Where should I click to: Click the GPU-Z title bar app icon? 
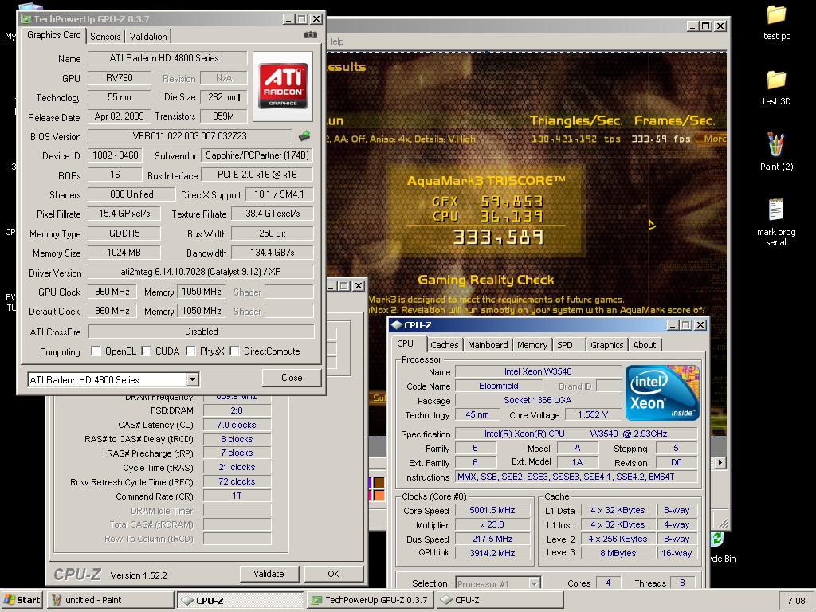point(25,19)
